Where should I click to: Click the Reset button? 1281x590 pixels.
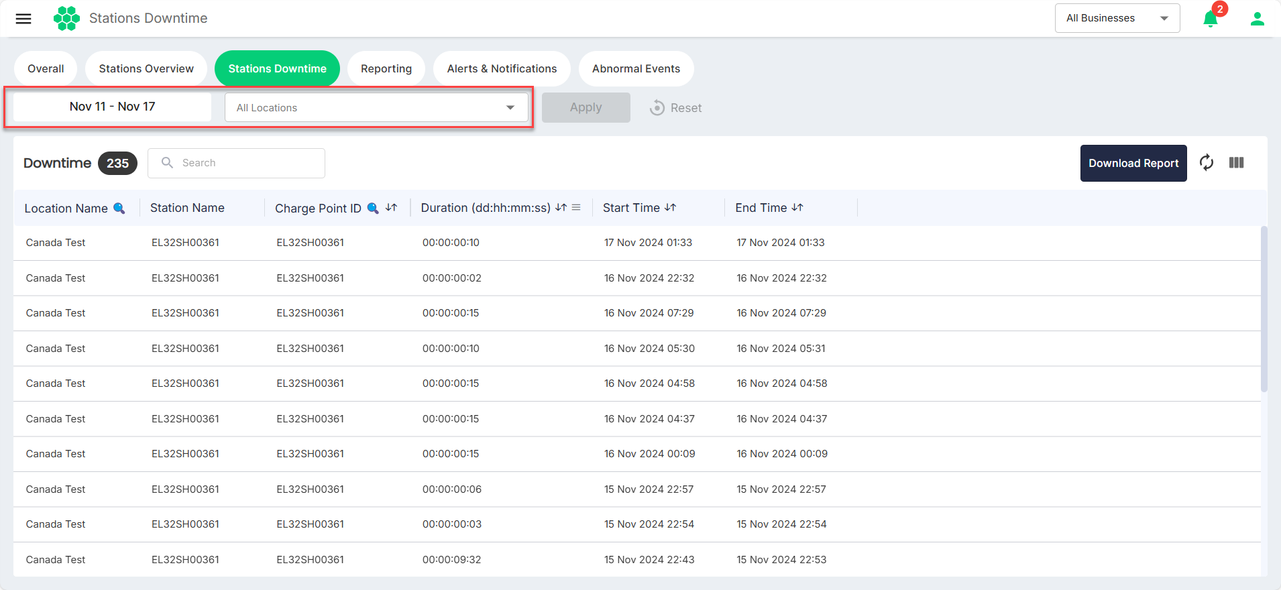tap(675, 107)
